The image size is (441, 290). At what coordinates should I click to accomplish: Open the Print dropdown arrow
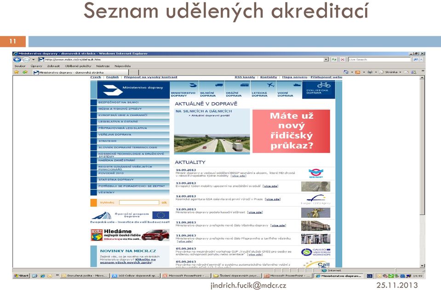pos(376,72)
